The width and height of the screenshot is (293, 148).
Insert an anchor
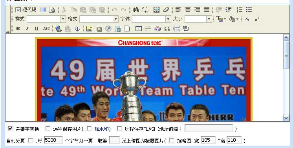(x=77, y=29)
